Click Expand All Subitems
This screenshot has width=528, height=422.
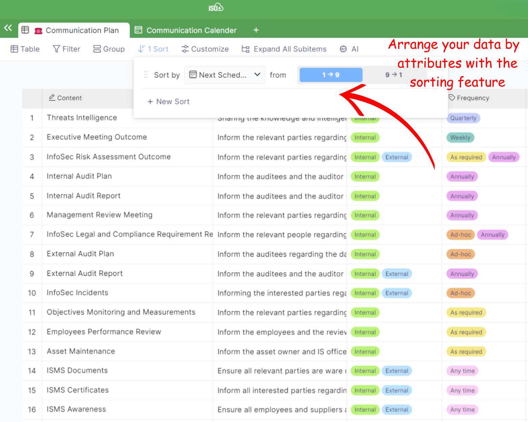tap(284, 49)
